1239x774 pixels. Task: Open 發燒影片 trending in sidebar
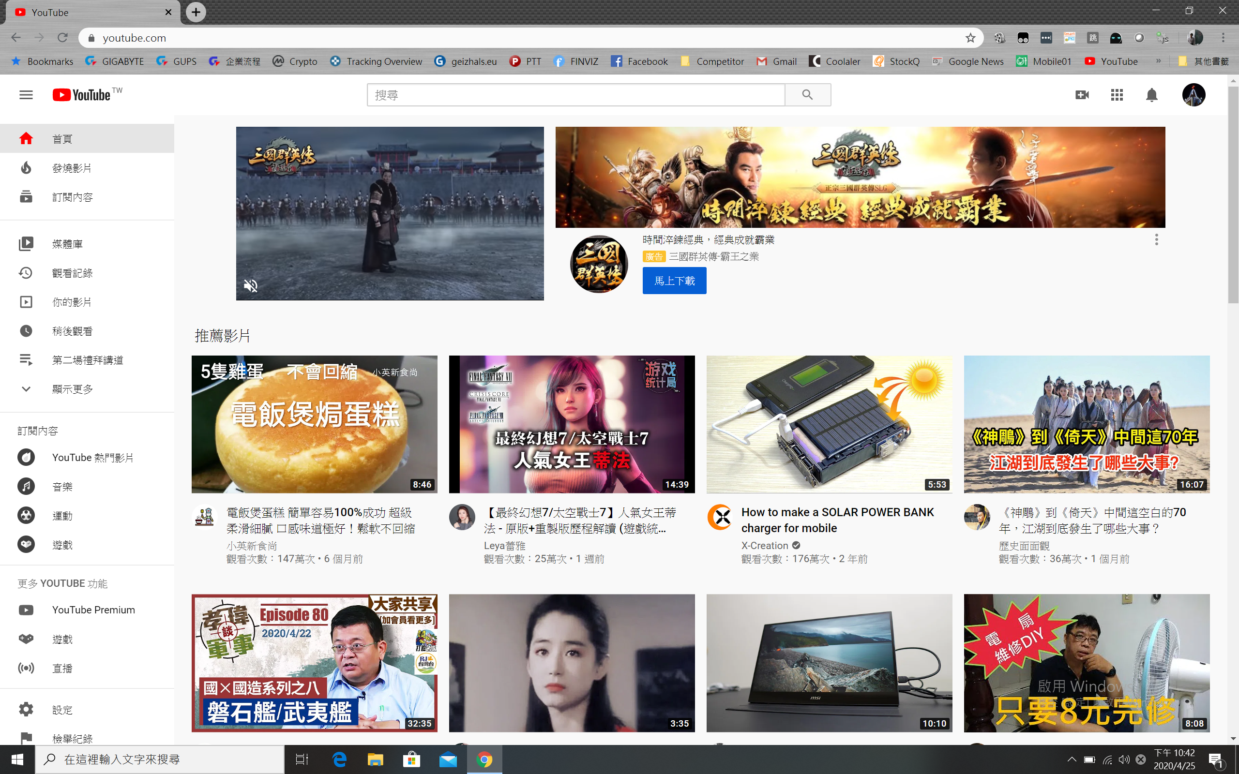click(72, 168)
